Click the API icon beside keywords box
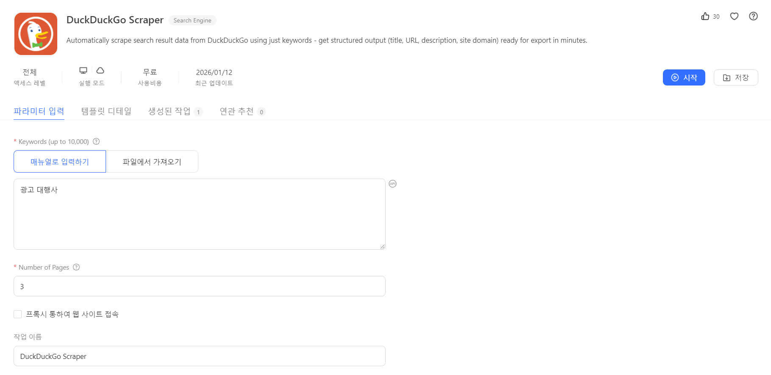 [392, 184]
